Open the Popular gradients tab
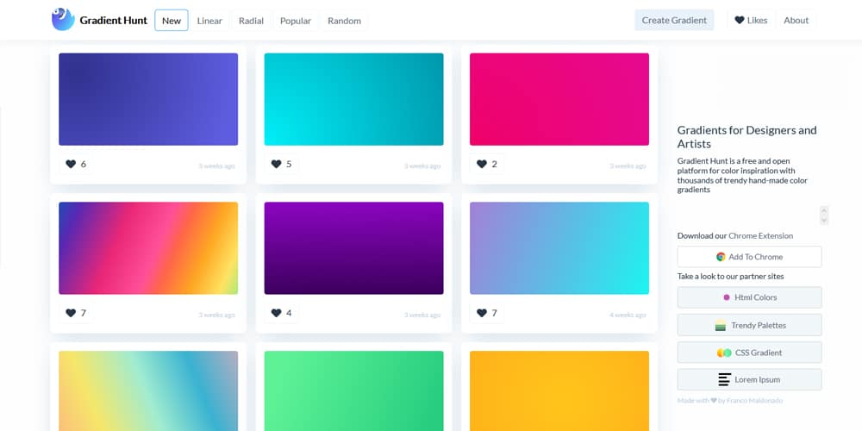862x431 pixels. point(296,21)
